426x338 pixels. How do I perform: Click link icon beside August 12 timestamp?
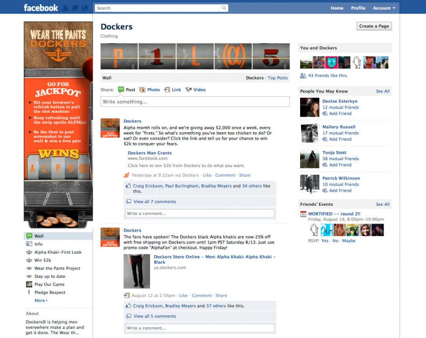click(x=126, y=296)
